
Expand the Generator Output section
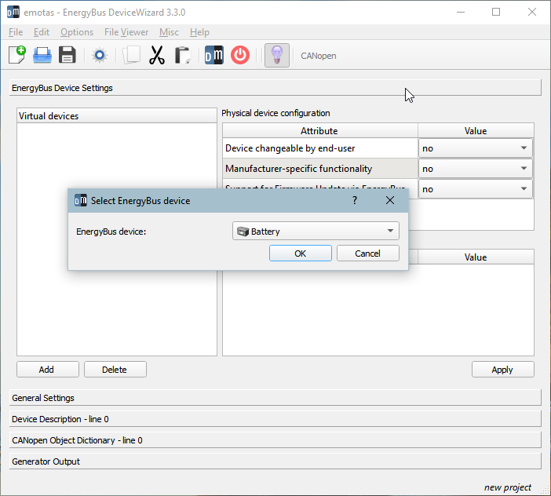(x=275, y=461)
